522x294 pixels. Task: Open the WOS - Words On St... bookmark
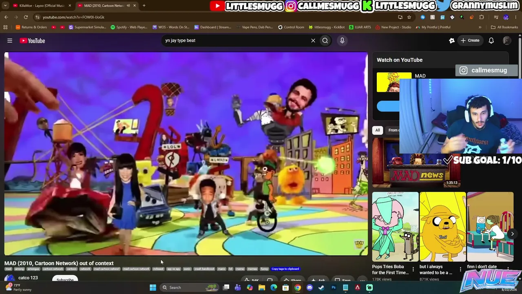click(171, 27)
